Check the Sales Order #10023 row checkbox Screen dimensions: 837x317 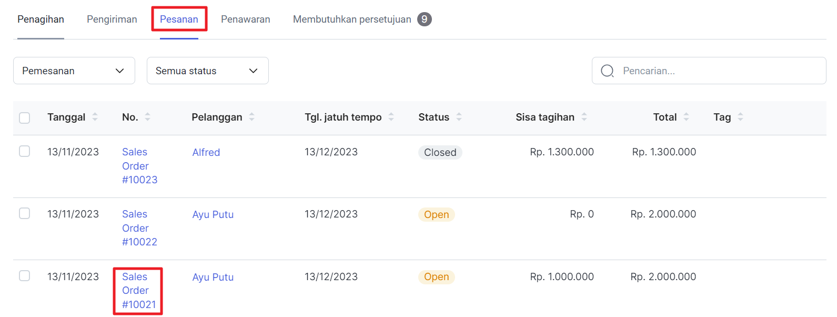tap(25, 152)
